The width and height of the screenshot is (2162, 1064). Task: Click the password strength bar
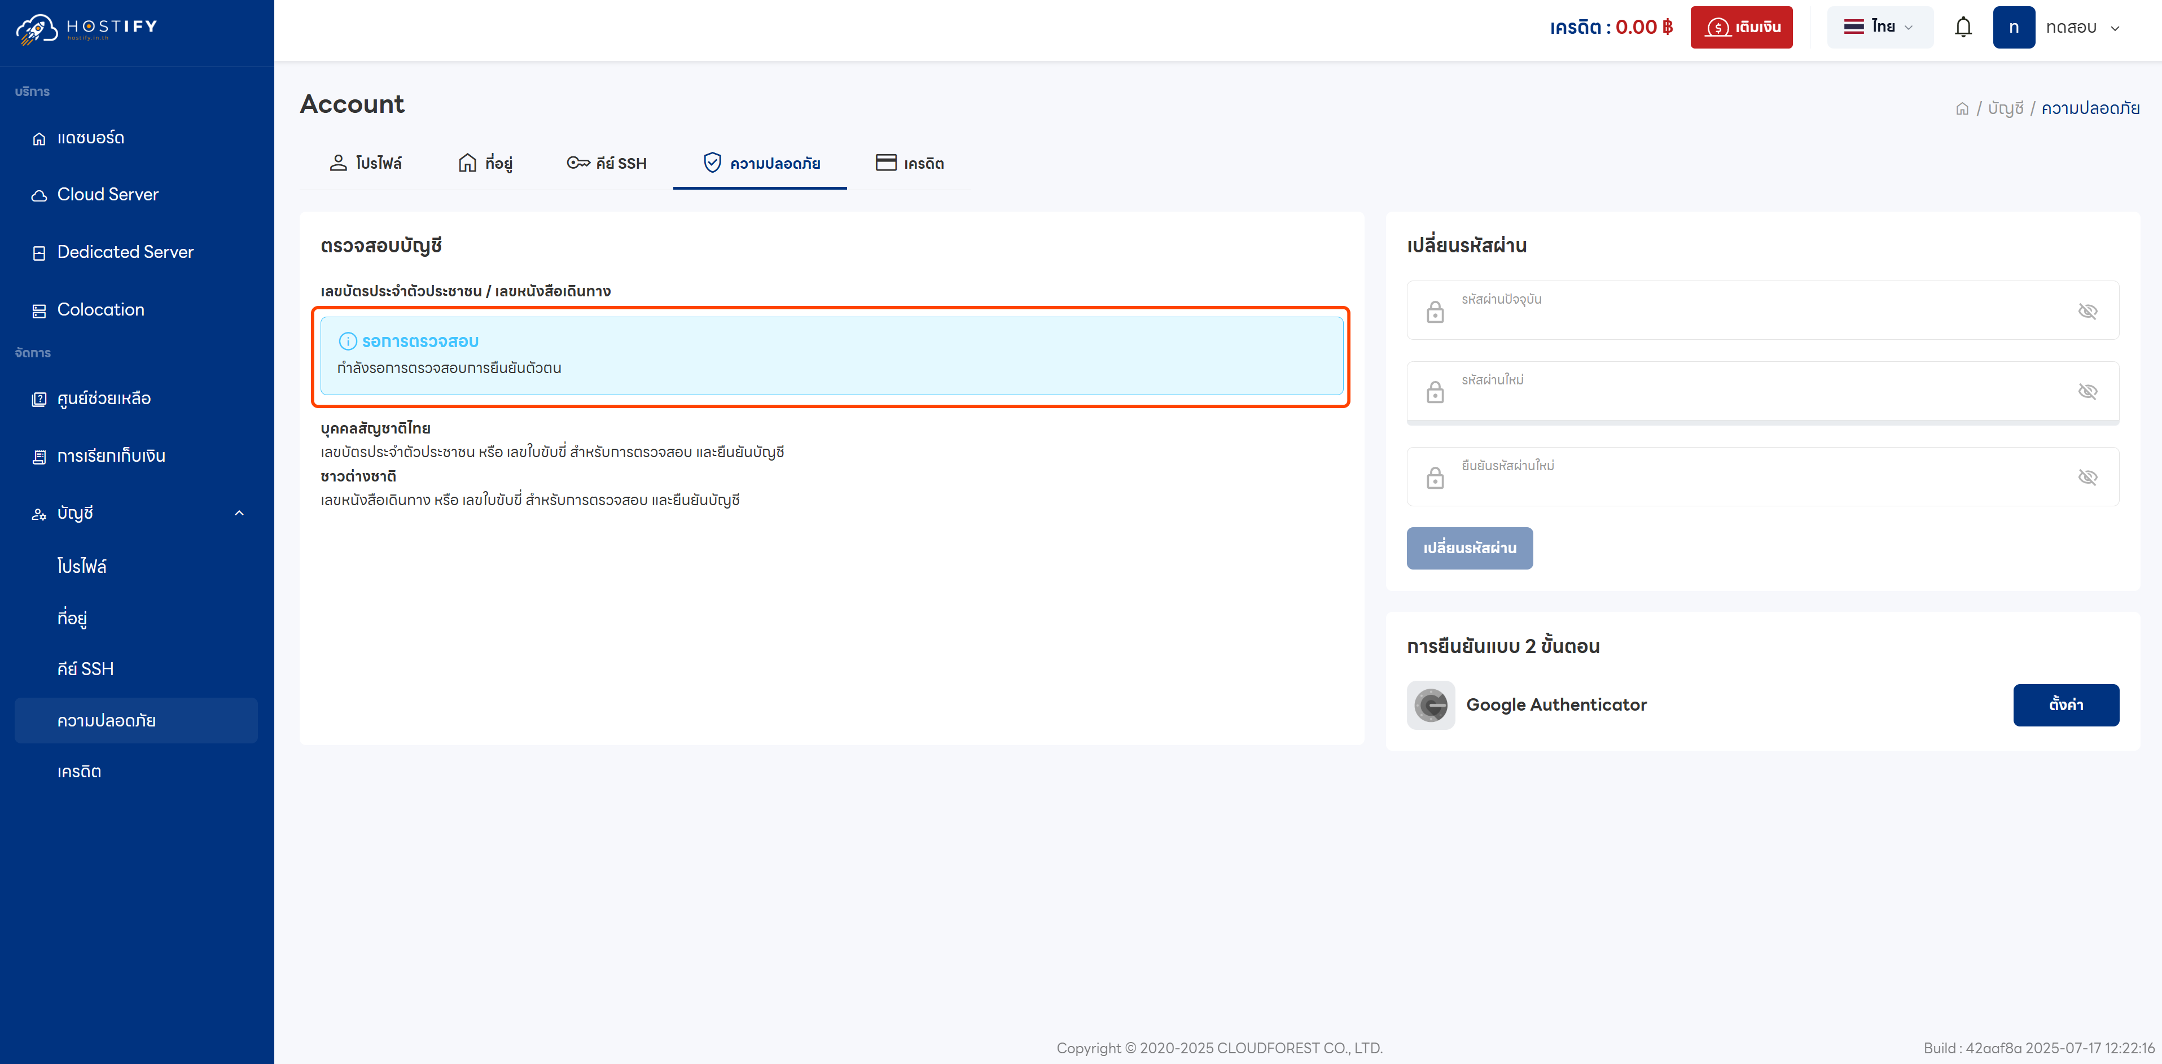click(1762, 422)
